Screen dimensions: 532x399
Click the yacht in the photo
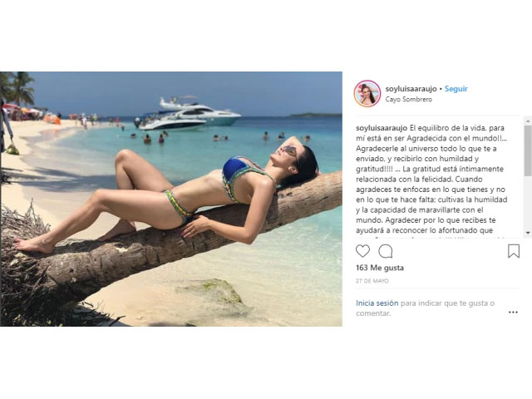(189, 115)
